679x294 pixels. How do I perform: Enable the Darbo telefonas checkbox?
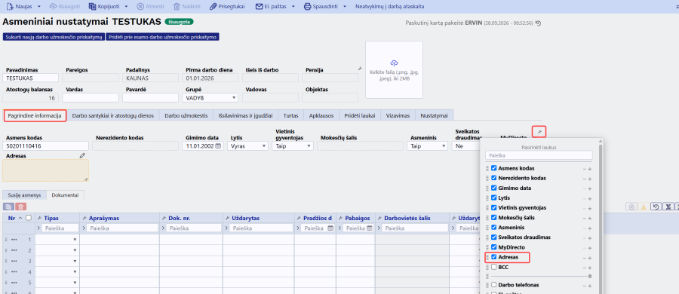pos(493,285)
